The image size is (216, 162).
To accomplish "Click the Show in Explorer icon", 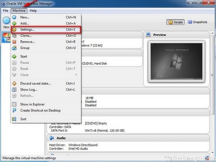I will tap(14, 104).
